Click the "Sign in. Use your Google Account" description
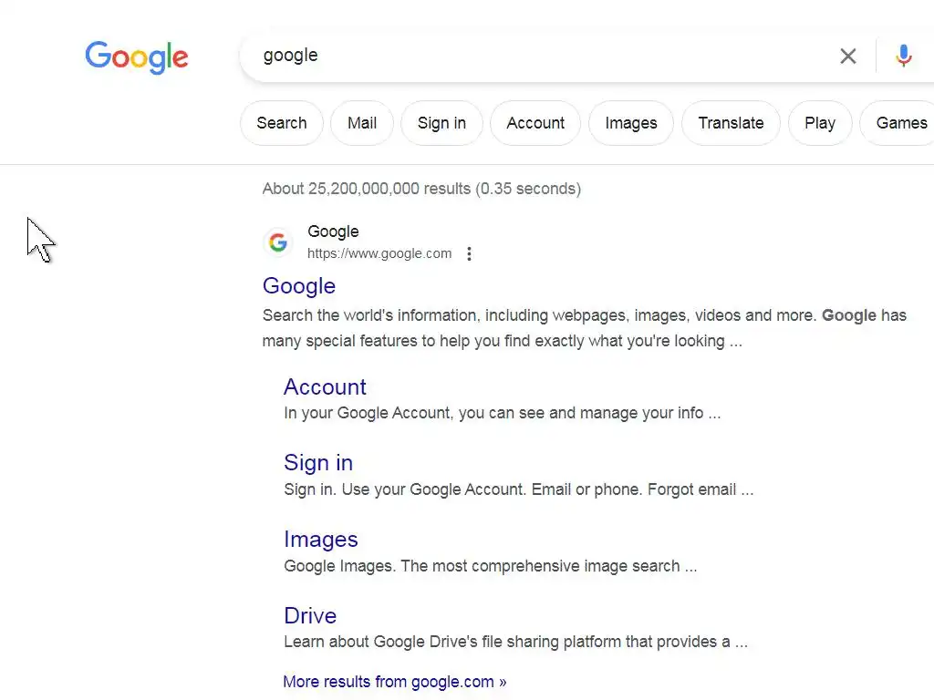The height and width of the screenshot is (700, 934). click(519, 489)
